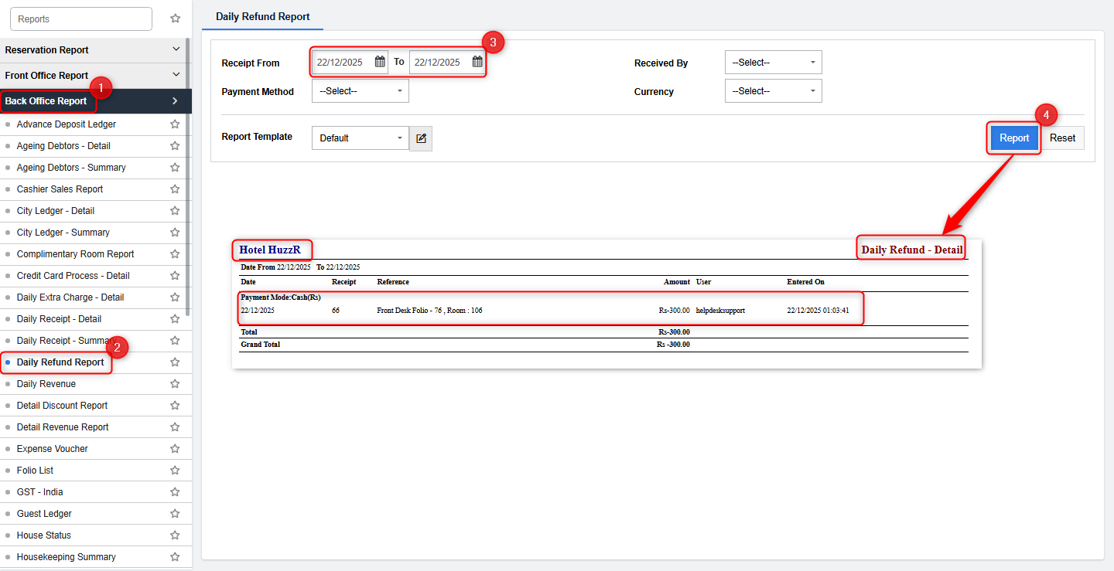Open House Status report link
The width and height of the screenshot is (1114, 571).
coord(44,535)
